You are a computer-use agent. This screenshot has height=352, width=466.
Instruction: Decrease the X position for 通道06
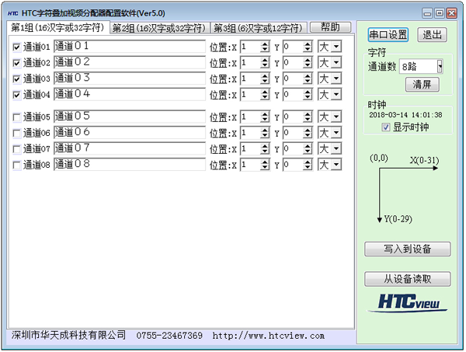265,136
